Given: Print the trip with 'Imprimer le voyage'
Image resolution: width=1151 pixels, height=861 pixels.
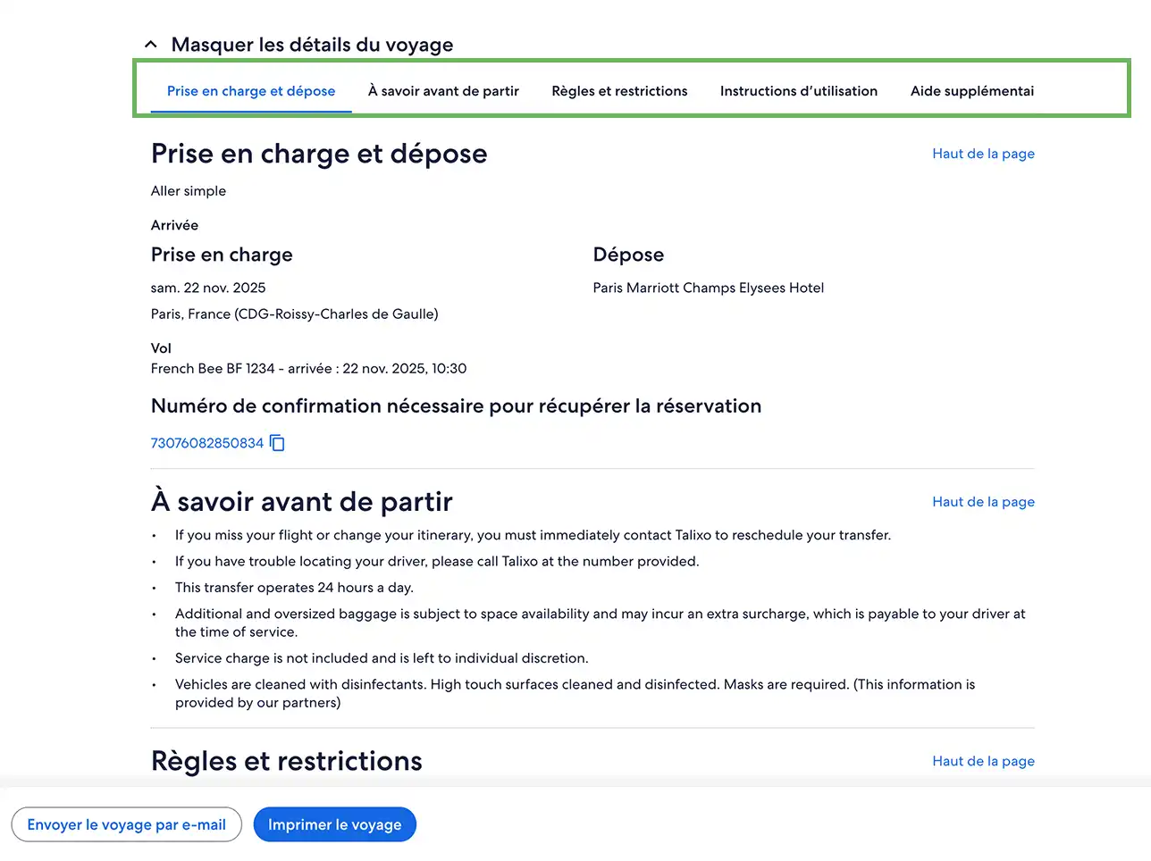Looking at the screenshot, I should (335, 824).
